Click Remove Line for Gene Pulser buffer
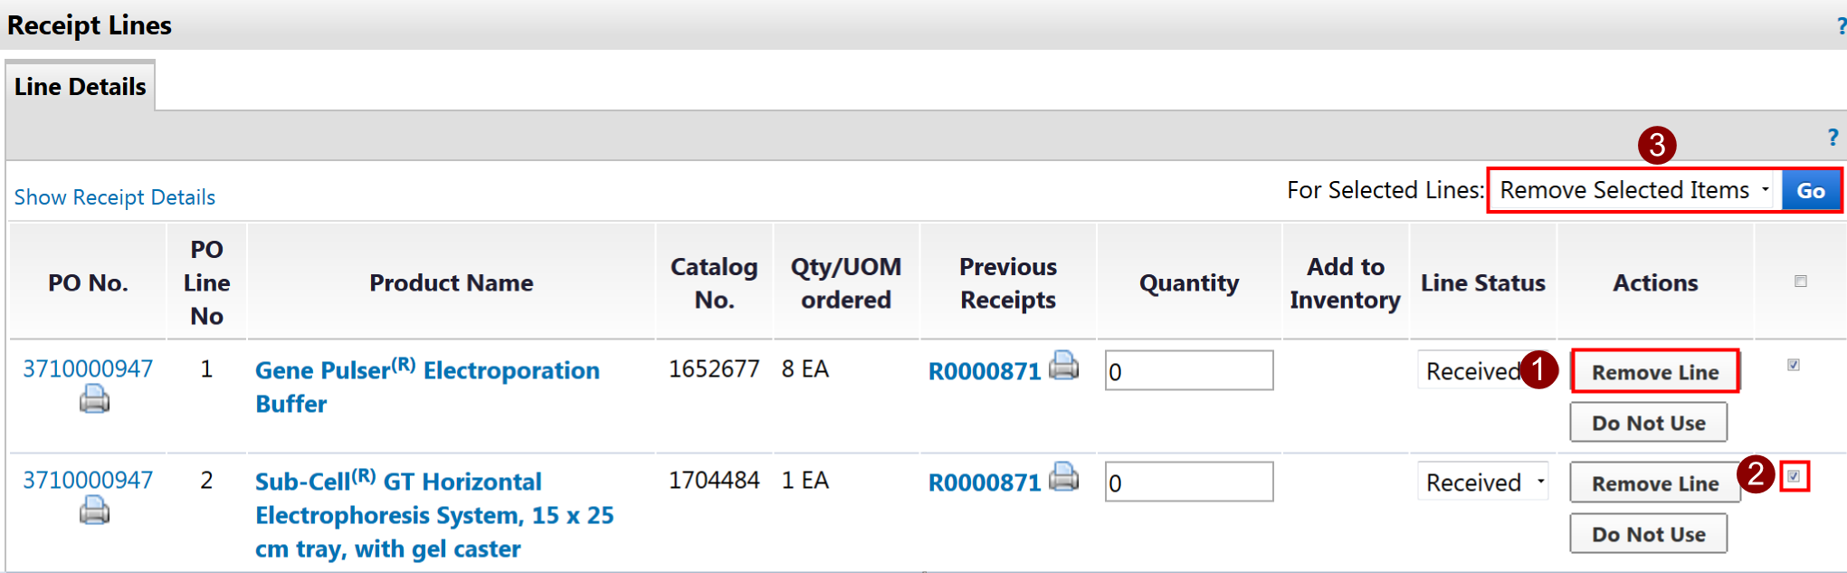1847x573 pixels. point(1654,372)
